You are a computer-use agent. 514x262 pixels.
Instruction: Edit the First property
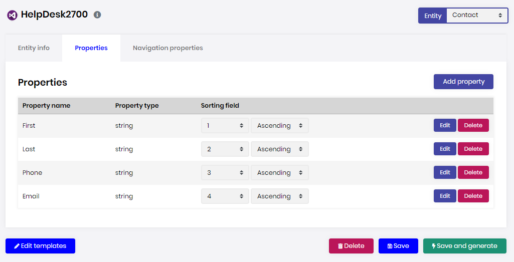(445, 126)
